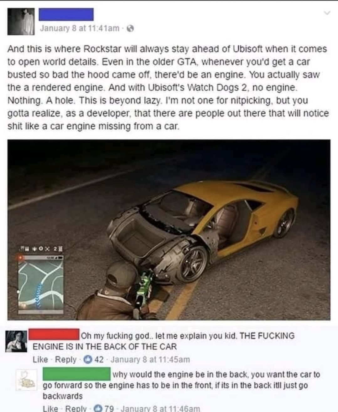This screenshot has height=412, width=338.
Task: View the 42 likes reaction icon
Action: tap(87, 359)
